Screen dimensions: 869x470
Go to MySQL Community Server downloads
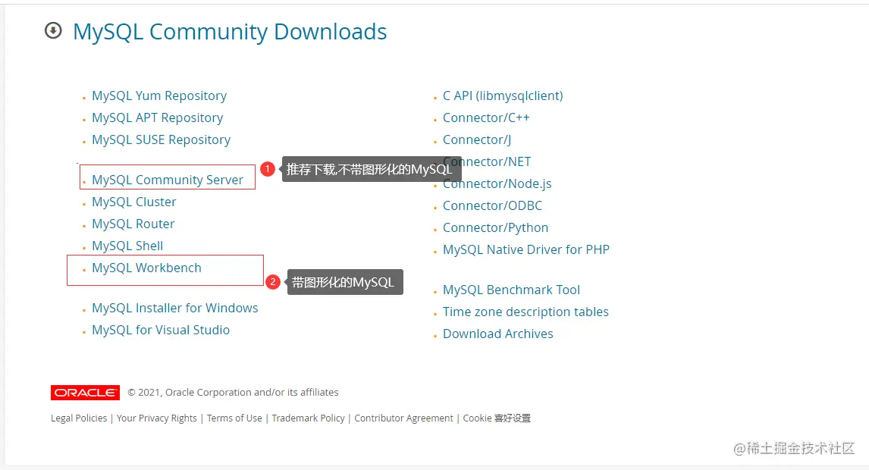(168, 180)
